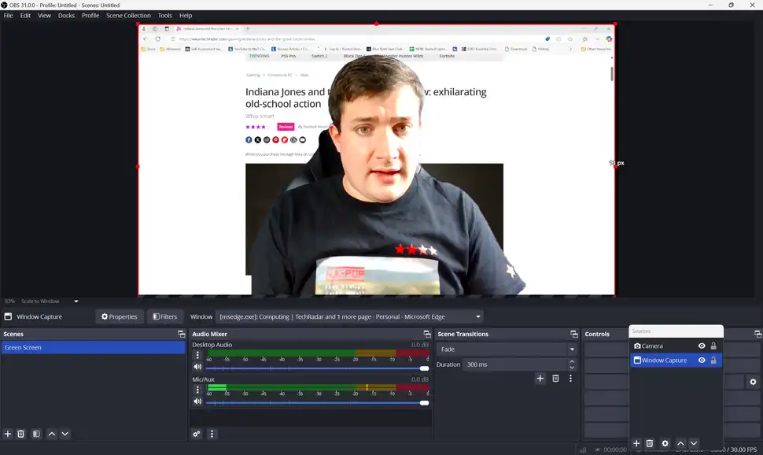Delete the scene transition with the trash icon

555,378
